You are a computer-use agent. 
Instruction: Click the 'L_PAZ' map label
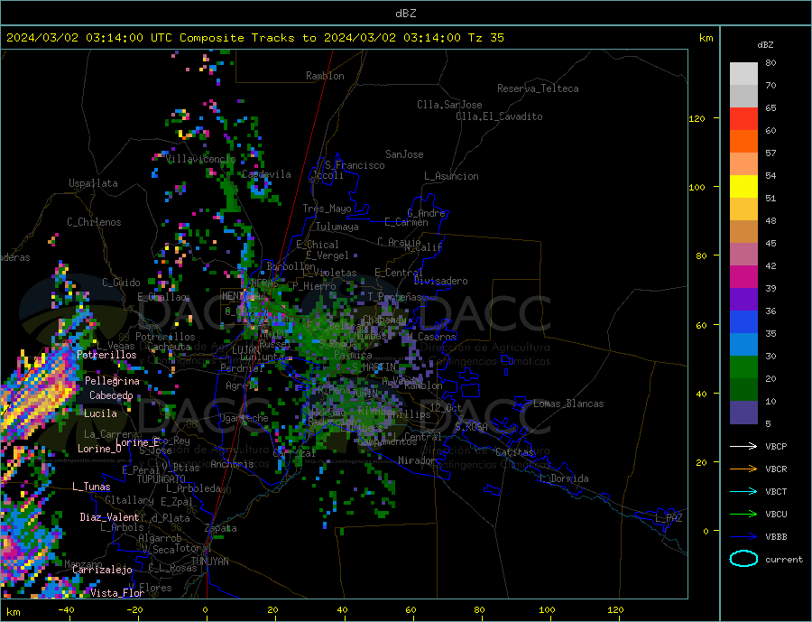coord(669,518)
